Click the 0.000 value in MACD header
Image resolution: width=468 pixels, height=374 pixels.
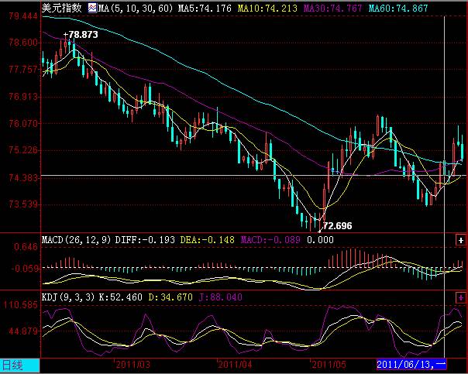click(320, 240)
